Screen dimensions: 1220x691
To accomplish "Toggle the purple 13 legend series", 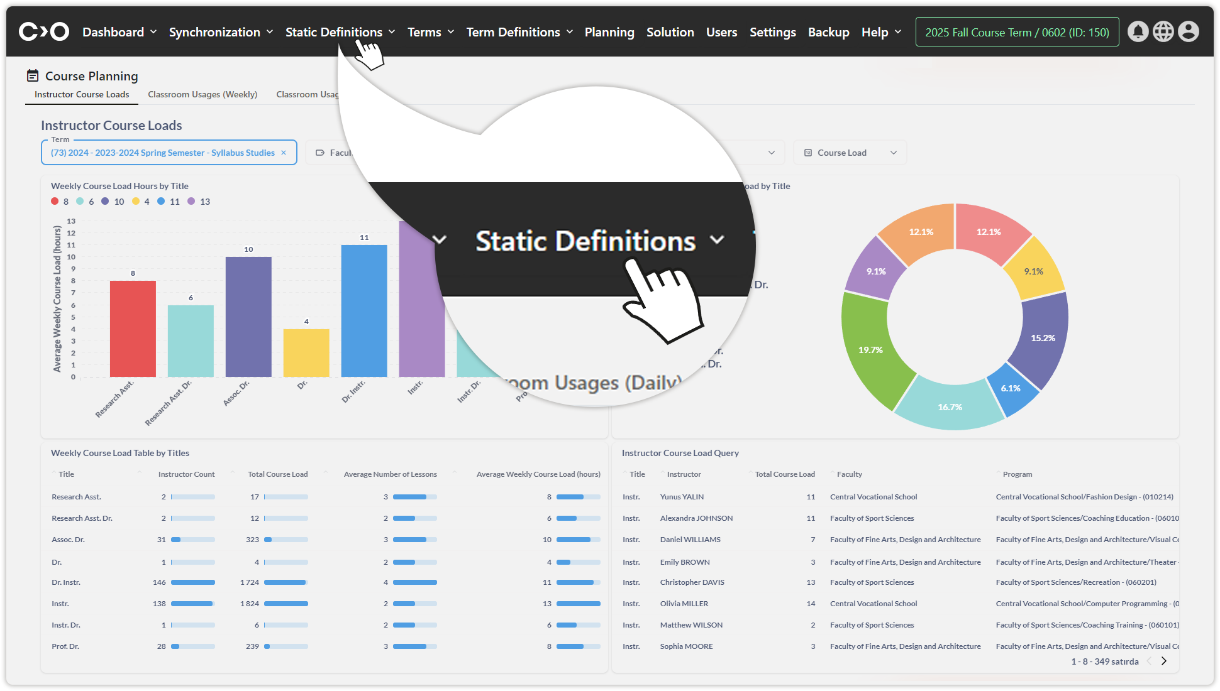I will (199, 202).
